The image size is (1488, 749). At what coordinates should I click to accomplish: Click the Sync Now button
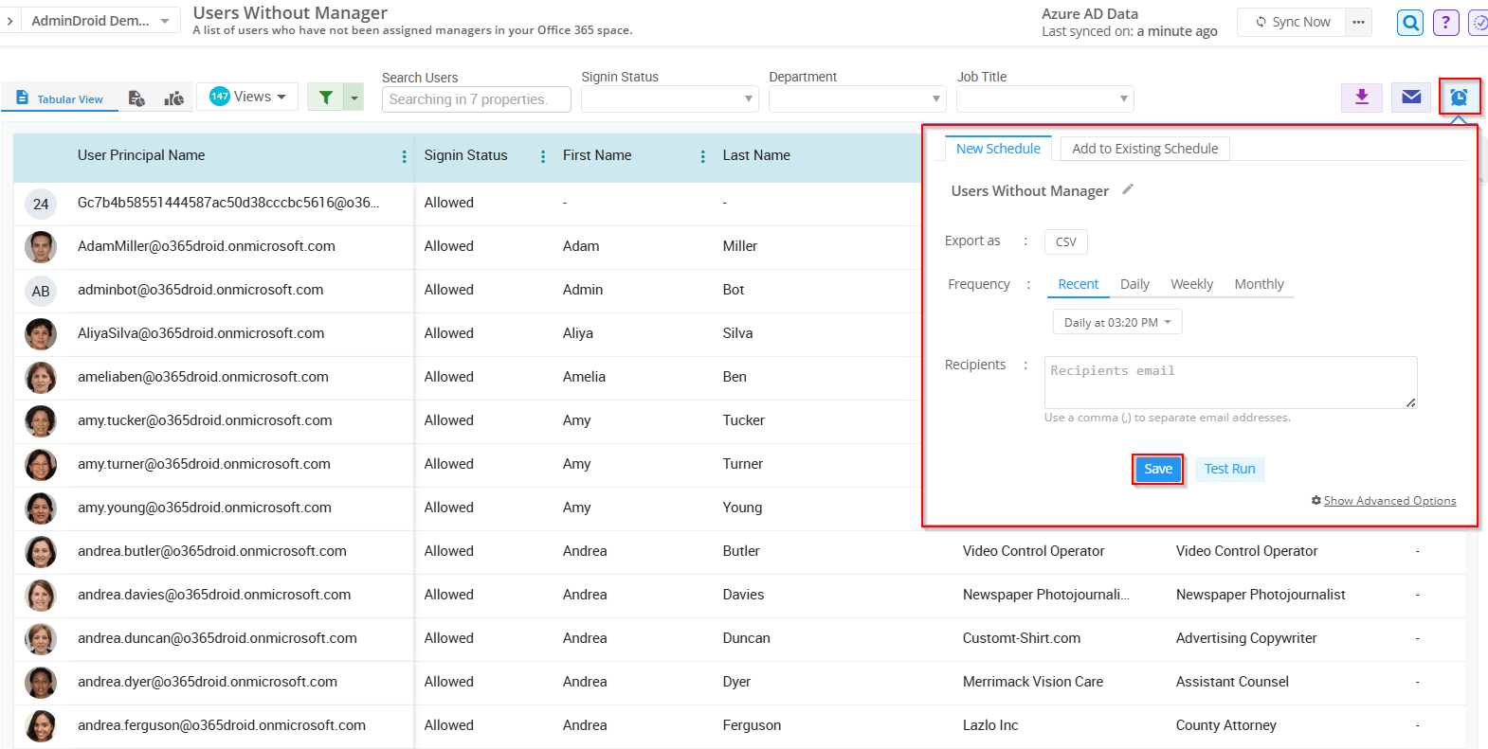tap(1292, 22)
